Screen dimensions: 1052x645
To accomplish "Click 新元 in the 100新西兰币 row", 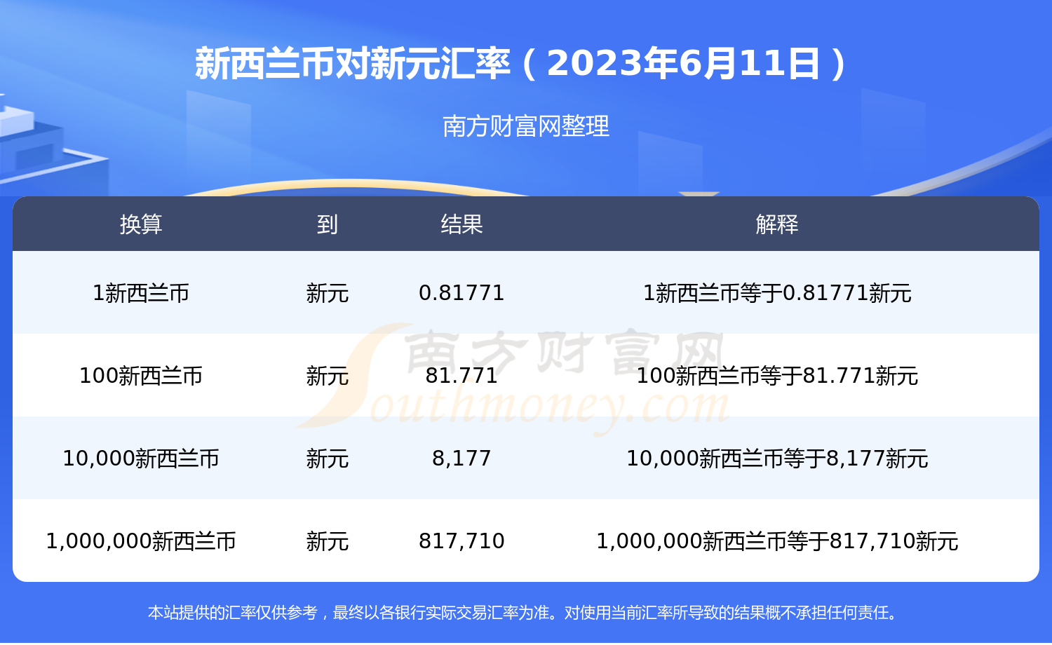I will click(327, 376).
